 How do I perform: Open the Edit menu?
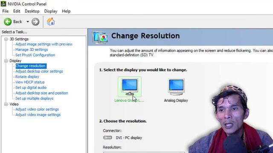point(17,11)
